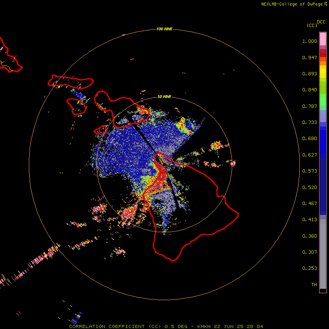329x329 pixels.
Task: Click the 0.733 color scale value
Action: pyautogui.click(x=310, y=122)
